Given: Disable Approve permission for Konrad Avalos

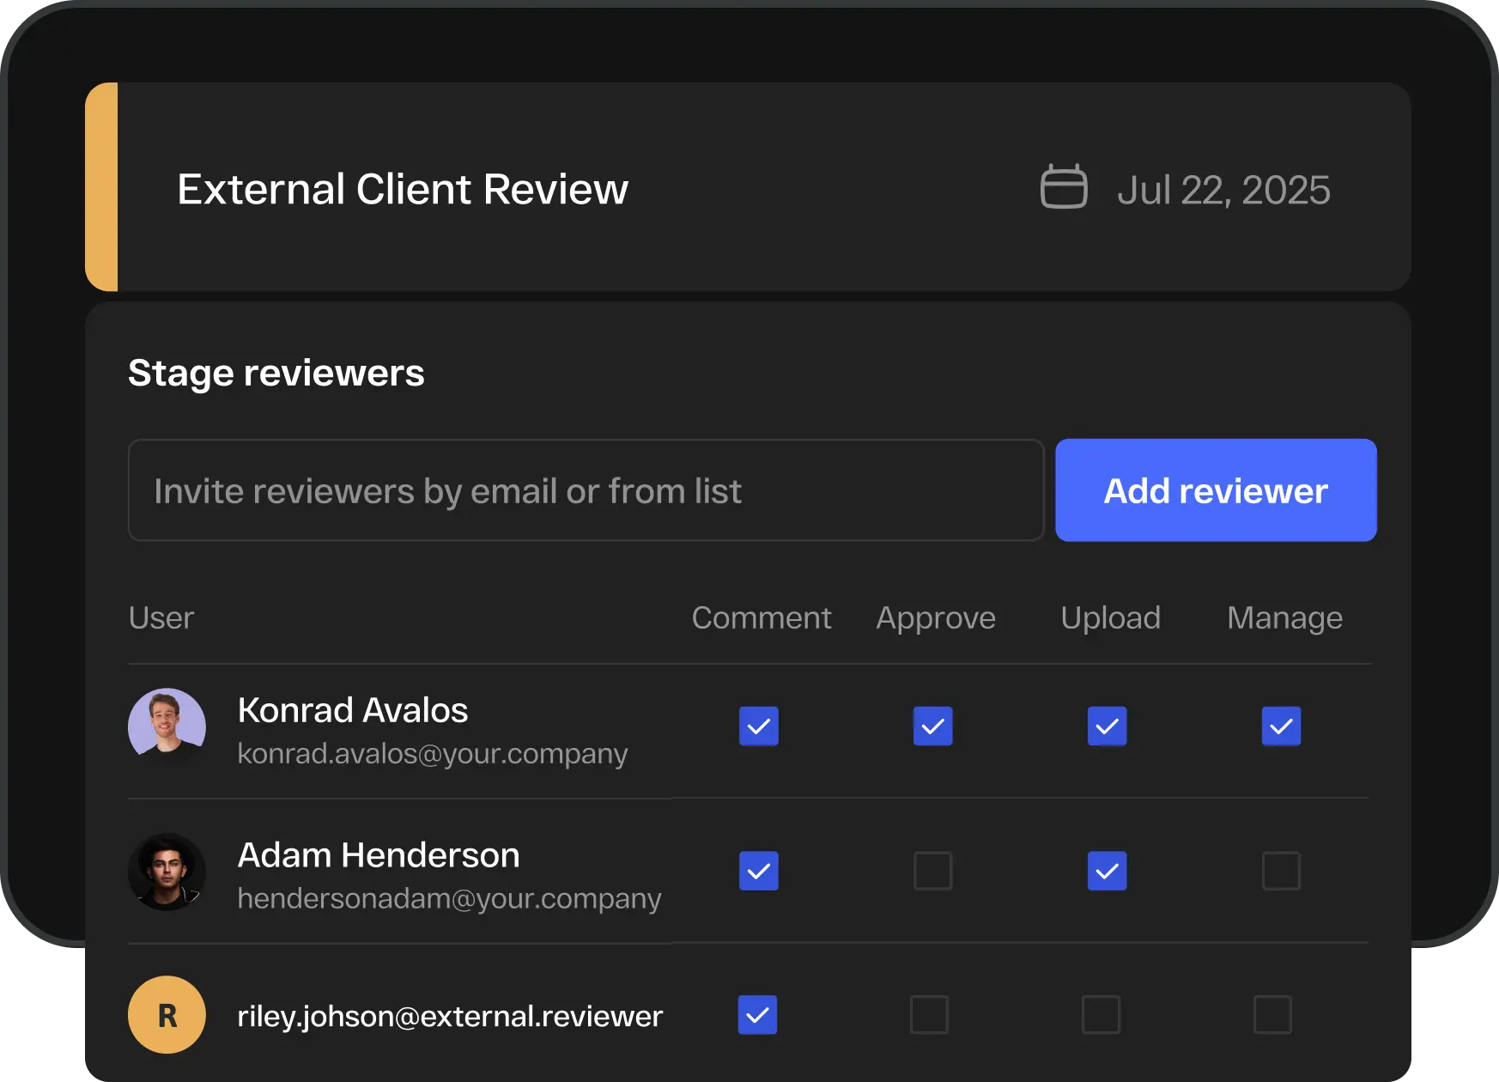Looking at the screenshot, I should coord(932,726).
